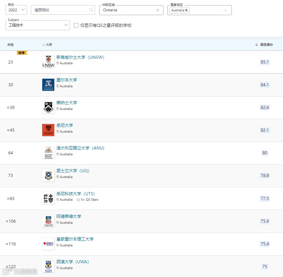Click the 82.1 score for 悉尼大学

coord(264,130)
